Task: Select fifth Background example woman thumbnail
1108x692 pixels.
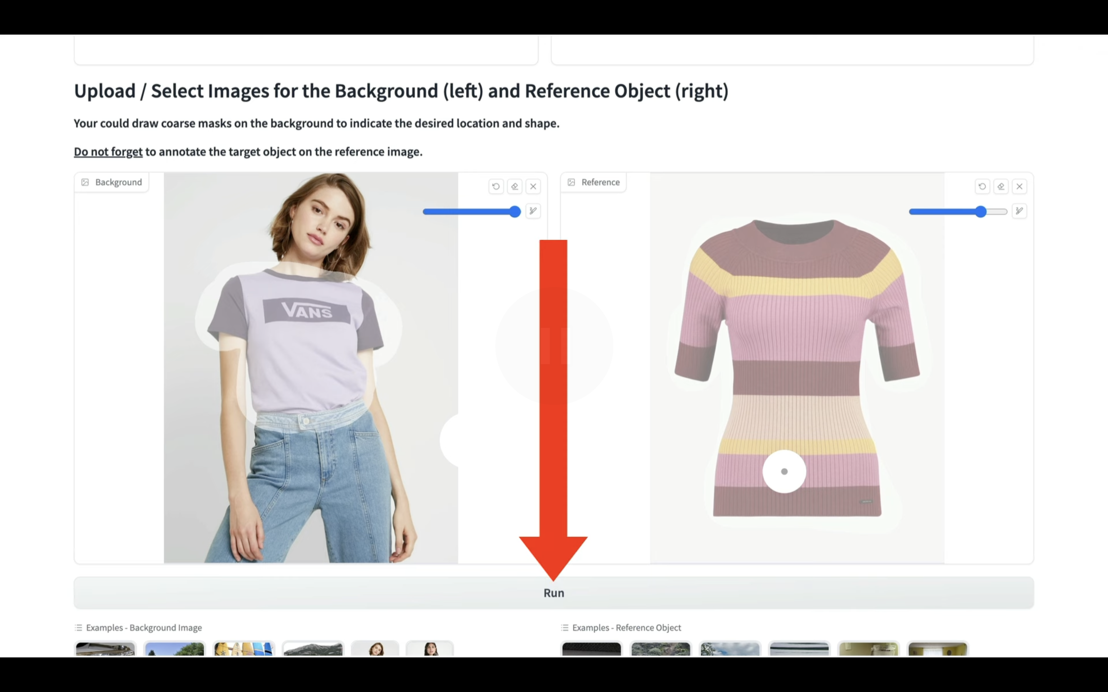Action: [x=375, y=649]
